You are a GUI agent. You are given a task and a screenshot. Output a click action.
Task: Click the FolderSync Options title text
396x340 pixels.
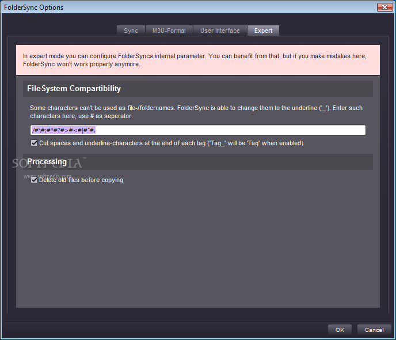tap(33, 7)
